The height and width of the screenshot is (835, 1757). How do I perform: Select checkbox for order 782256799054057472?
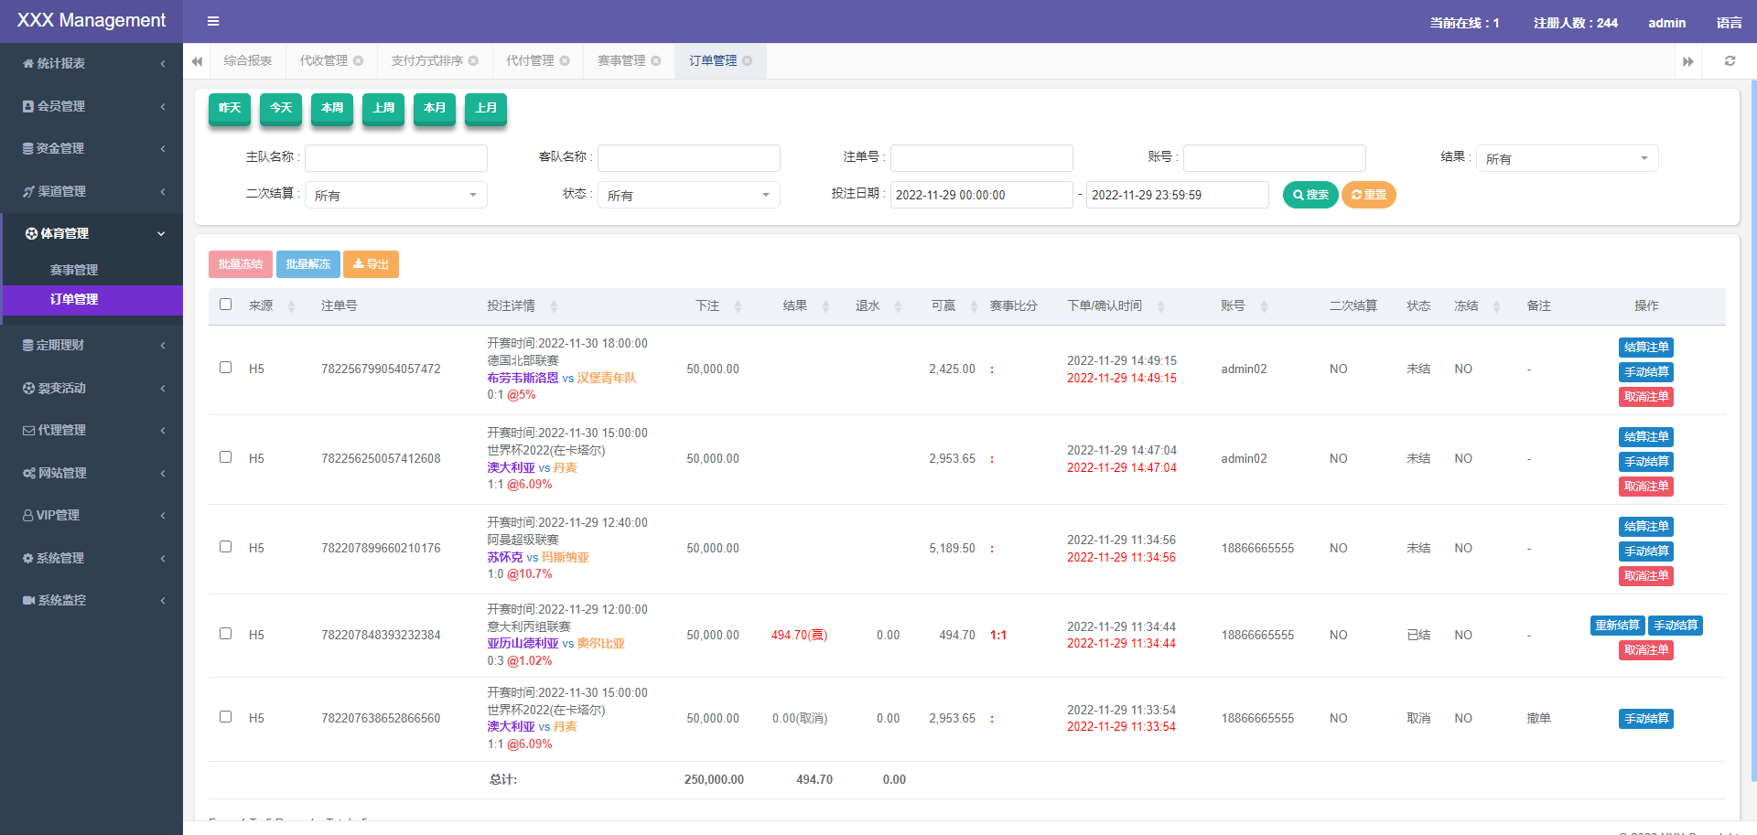click(x=226, y=368)
